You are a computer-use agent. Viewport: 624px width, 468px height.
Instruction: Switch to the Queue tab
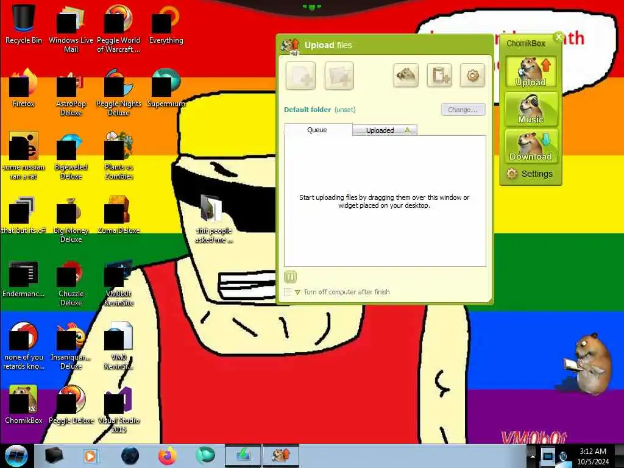[317, 130]
